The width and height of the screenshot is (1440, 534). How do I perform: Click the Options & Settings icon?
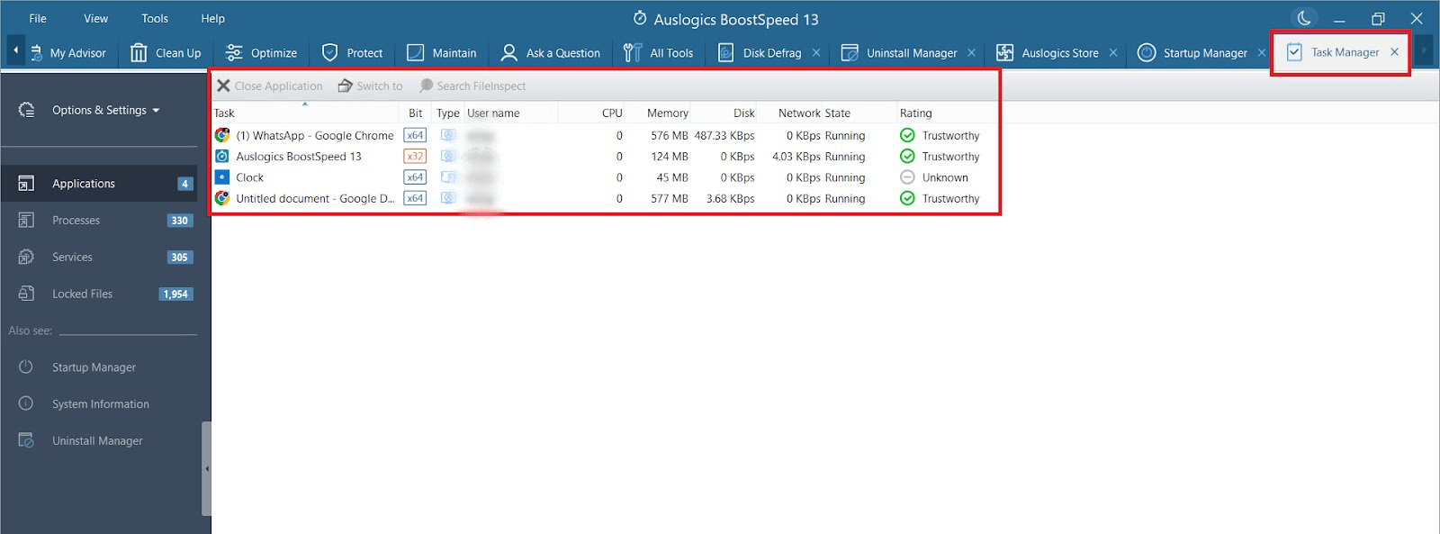pos(26,110)
